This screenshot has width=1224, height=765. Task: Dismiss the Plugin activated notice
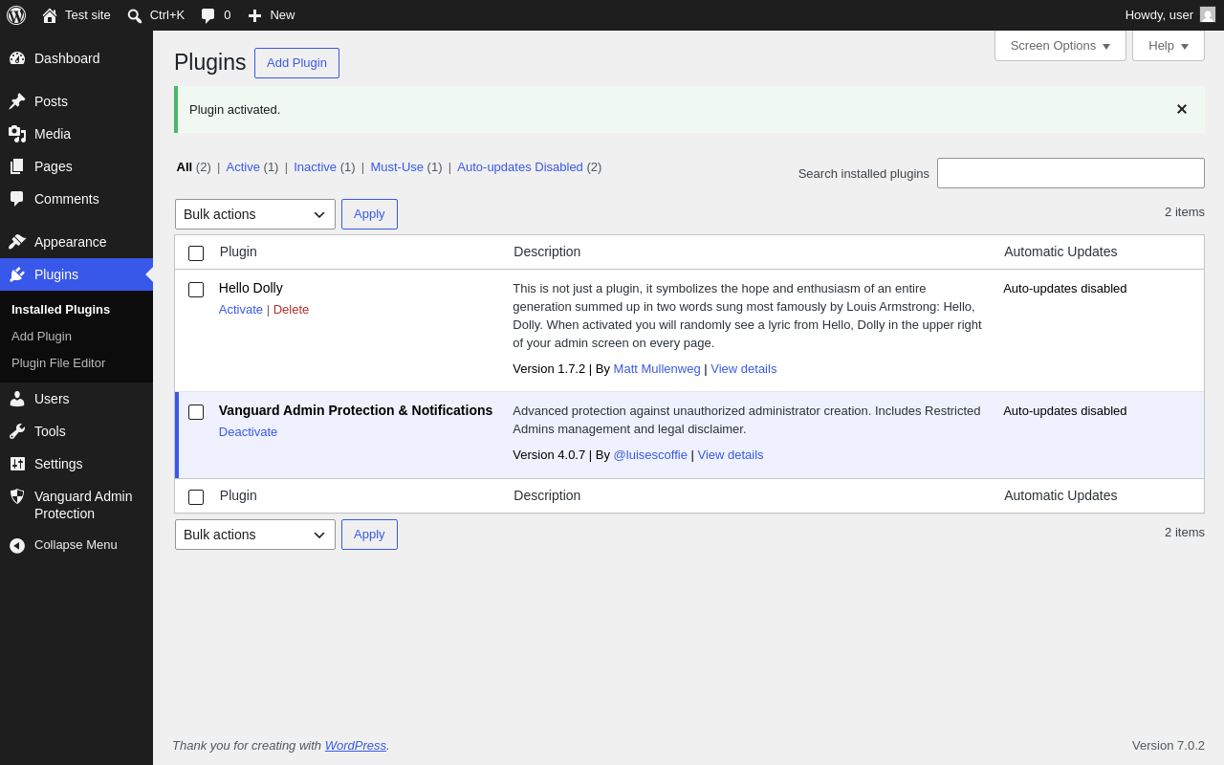pyautogui.click(x=1182, y=109)
